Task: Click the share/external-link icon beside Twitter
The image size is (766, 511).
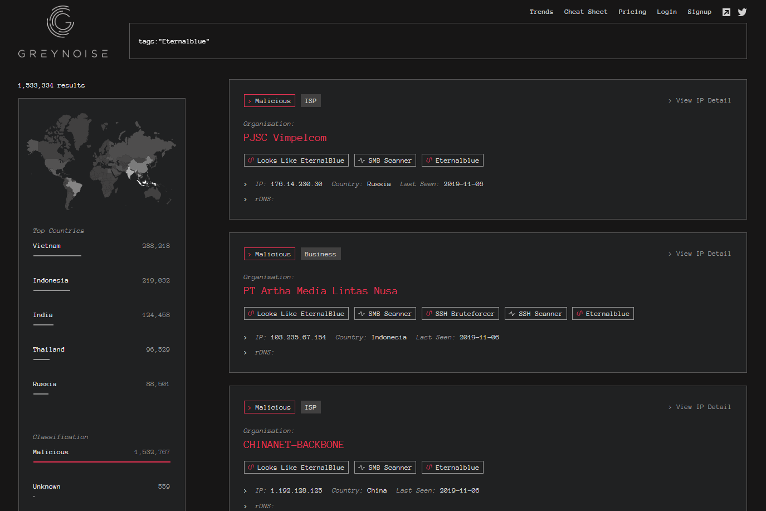Action: coord(726,12)
